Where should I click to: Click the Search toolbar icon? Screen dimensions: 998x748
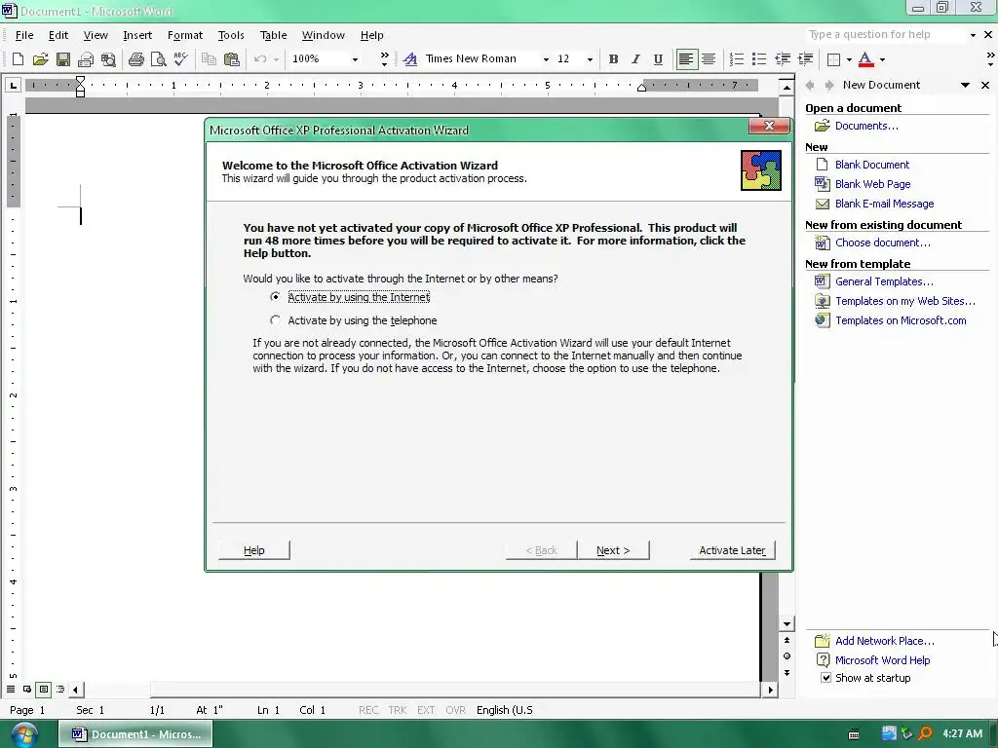(109, 59)
